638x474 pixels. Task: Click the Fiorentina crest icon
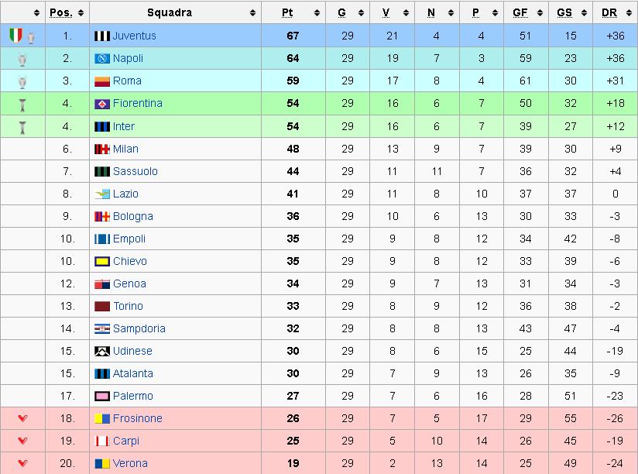[x=102, y=104]
